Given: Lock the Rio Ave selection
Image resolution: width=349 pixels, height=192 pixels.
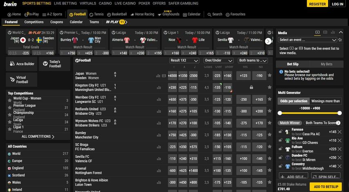Looking at the screenshot, I should coord(280,140).
